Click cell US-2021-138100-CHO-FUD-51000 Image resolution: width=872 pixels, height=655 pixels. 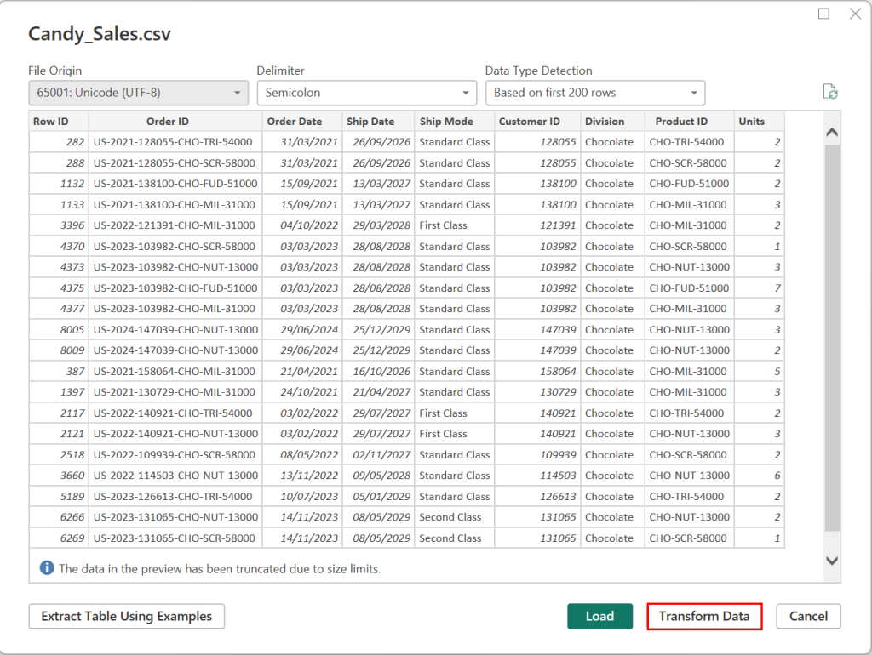click(175, 184)
